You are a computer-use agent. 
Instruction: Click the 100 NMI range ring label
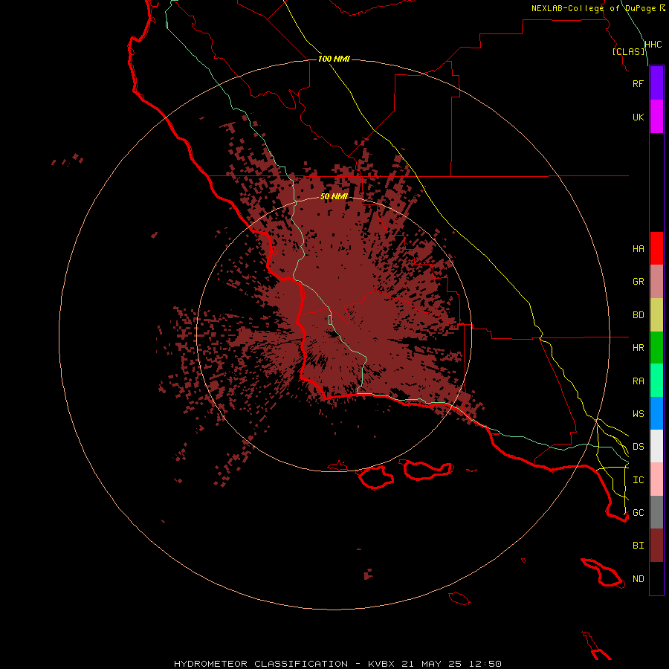tap(334, 59)
